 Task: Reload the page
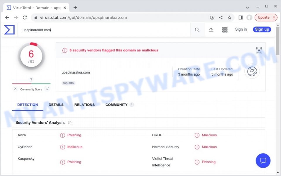(x=25, y=18)
